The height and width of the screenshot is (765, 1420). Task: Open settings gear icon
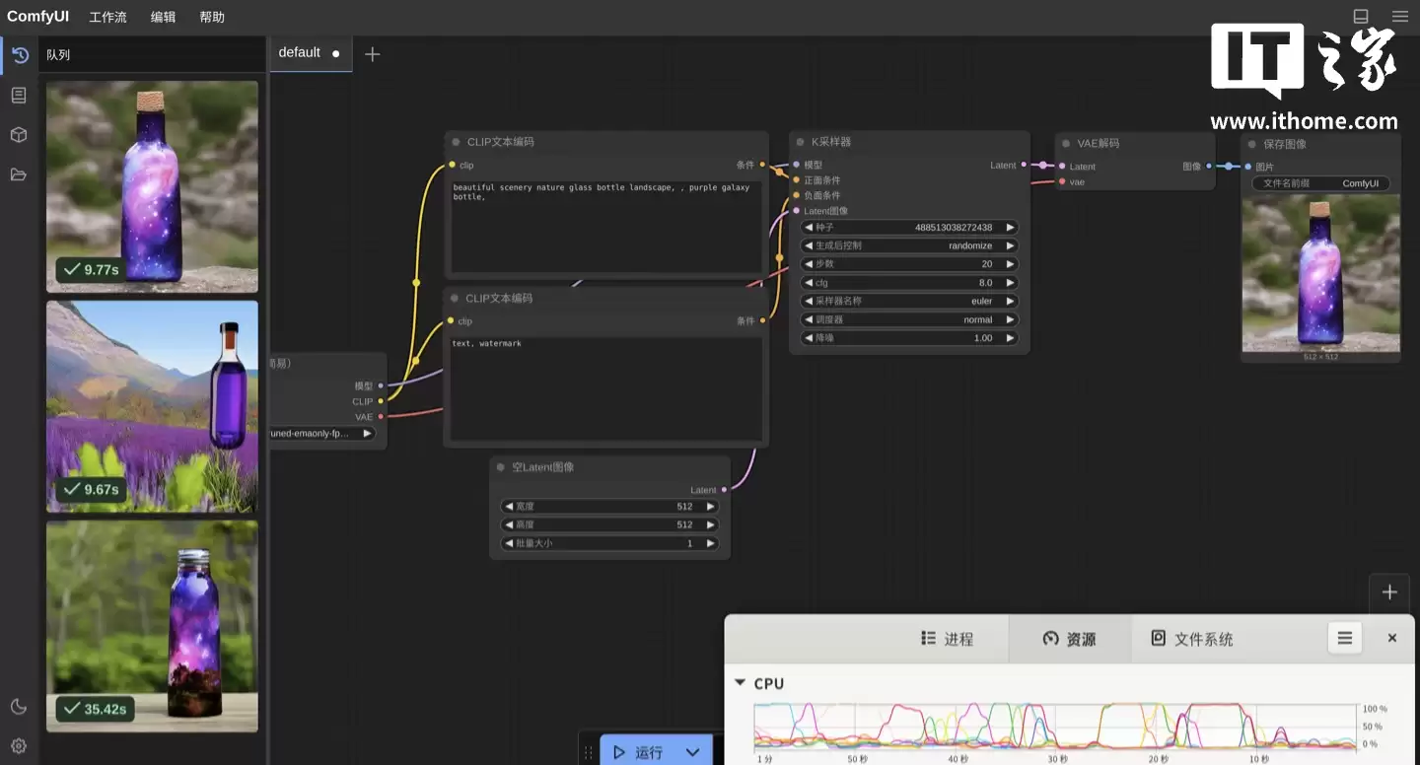pos(19,746)
